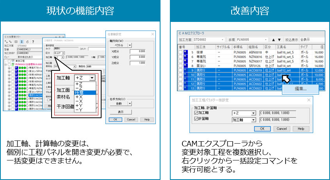Click the help question mark icon in CAM tree toolbar
This screenshot has width=330, height=180.
(33, 41)
